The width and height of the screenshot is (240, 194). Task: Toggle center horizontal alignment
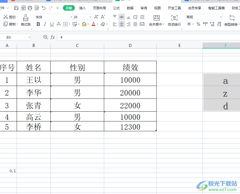(122, 24)
